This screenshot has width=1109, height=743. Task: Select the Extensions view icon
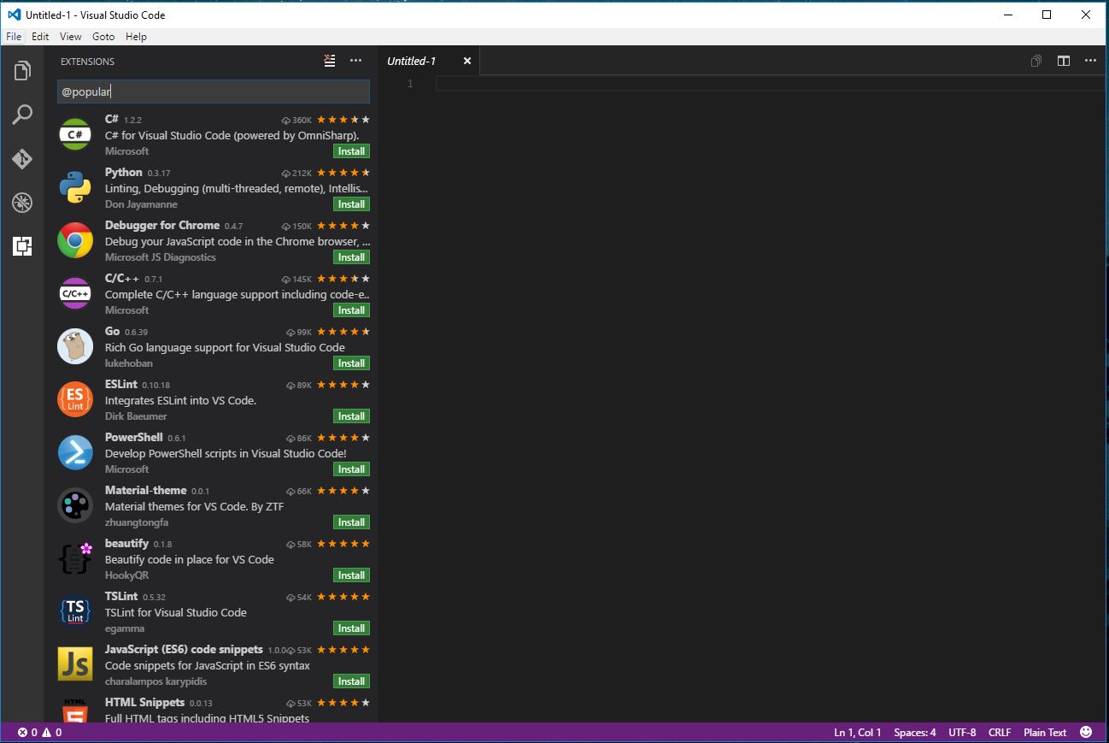[22, 246]
